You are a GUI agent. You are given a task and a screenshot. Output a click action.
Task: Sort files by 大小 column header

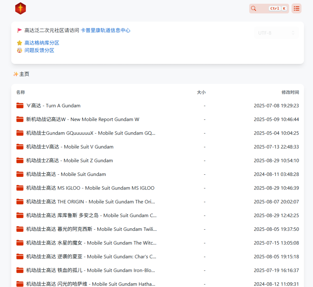point(201,92)
